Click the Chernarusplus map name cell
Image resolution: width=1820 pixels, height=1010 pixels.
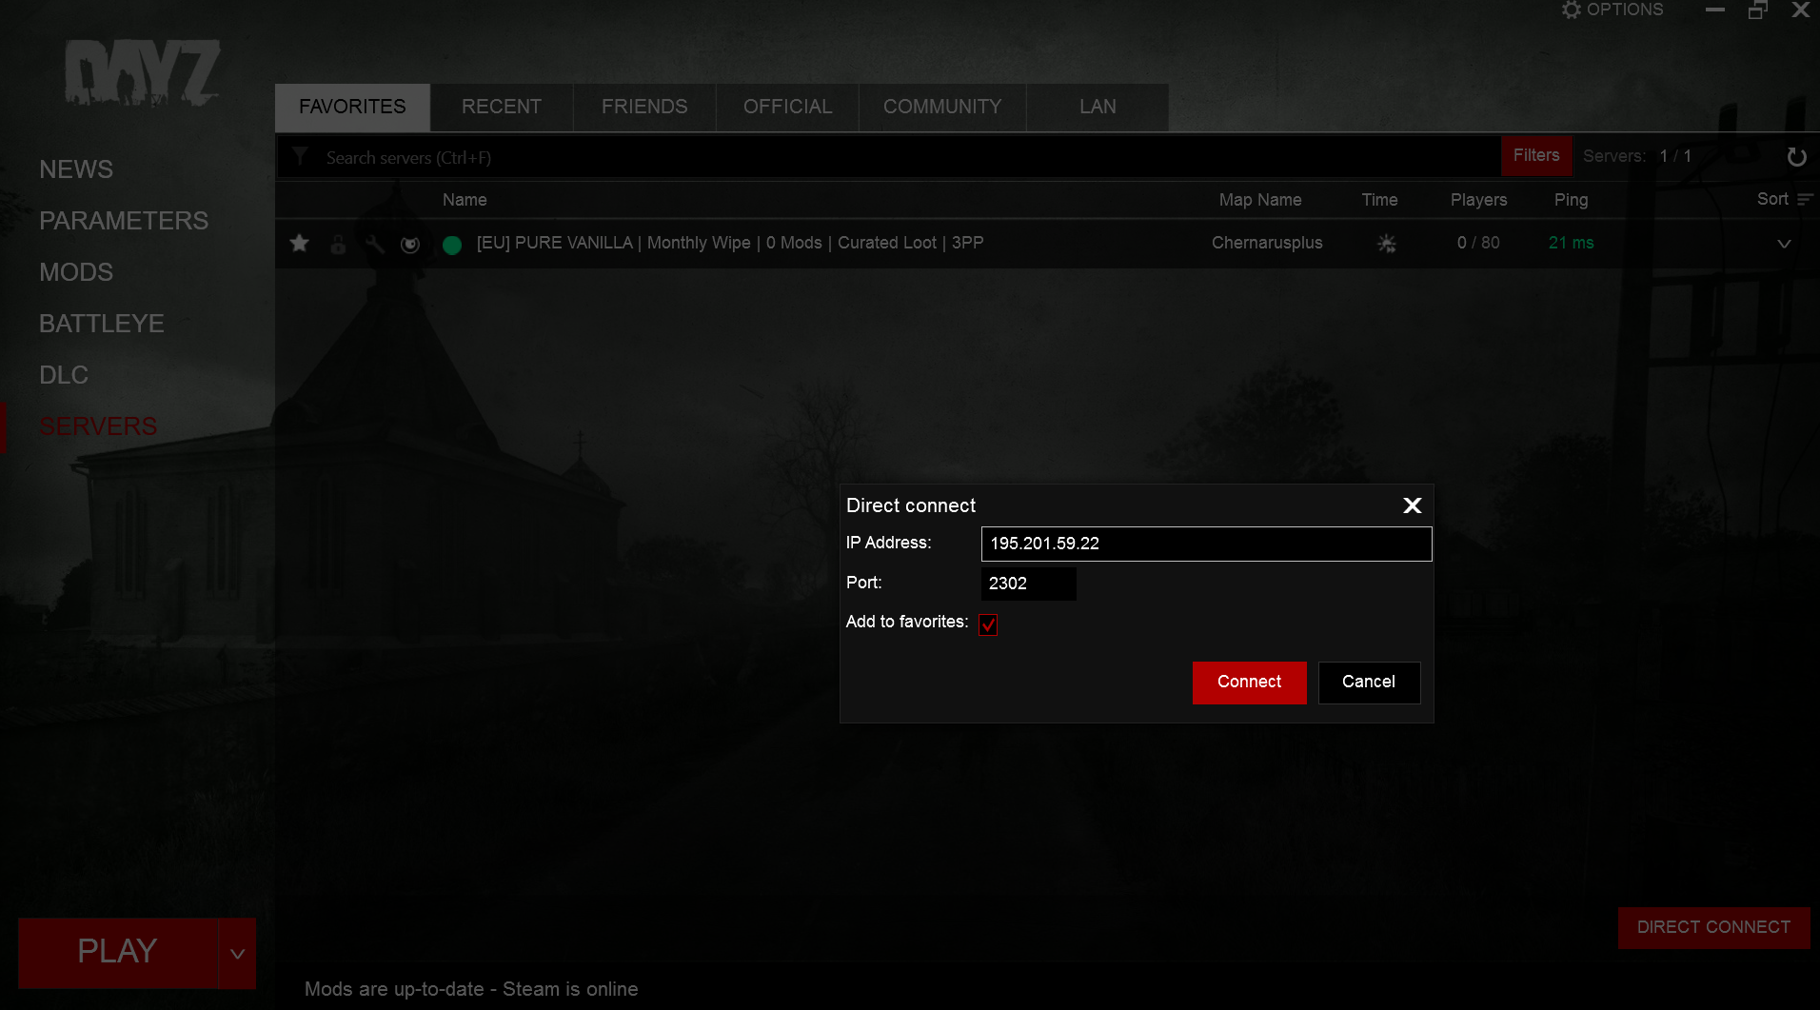pyautogui.click(x=1267, y=244)
